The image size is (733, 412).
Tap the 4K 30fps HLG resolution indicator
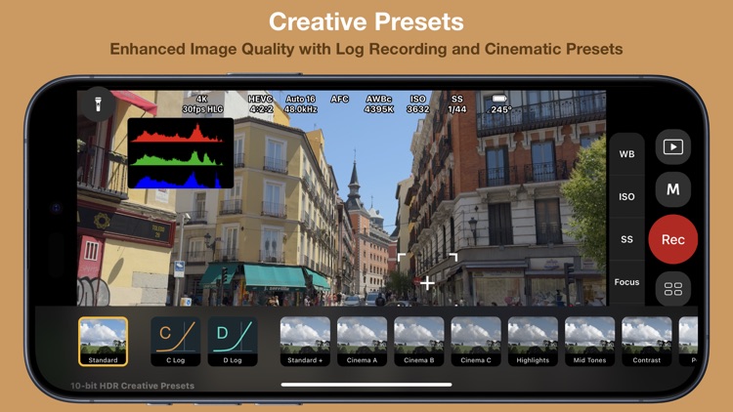(202, 104)
